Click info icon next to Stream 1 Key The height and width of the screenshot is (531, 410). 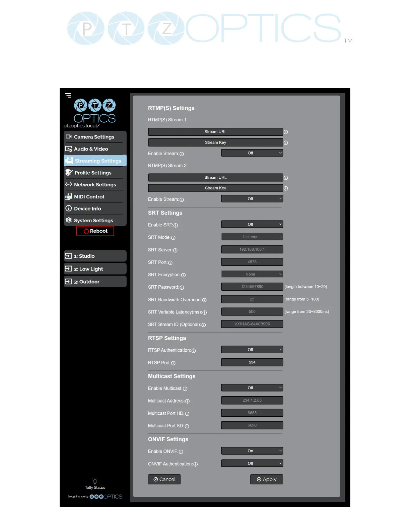(x=286, y=143)
